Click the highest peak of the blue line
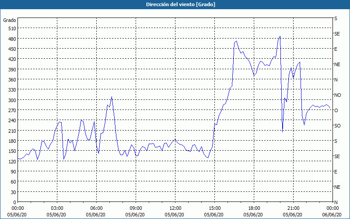The height and width of the screenshot is (219, 350). point(280,36)
